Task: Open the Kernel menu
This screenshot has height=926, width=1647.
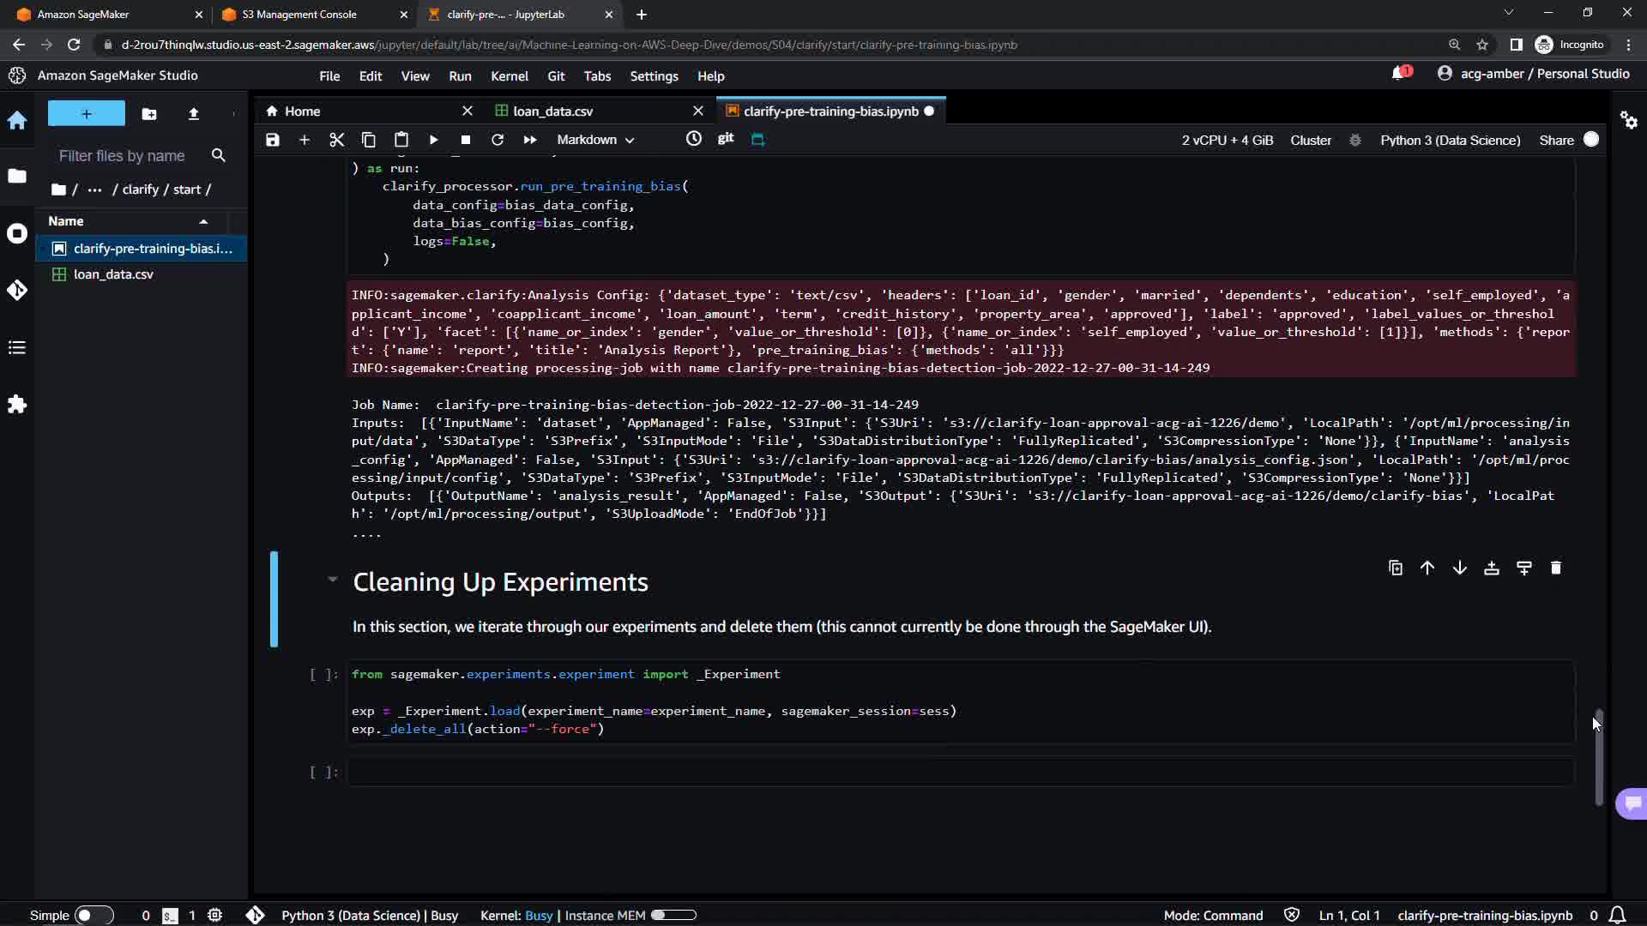Action: (x=509, y=76)
